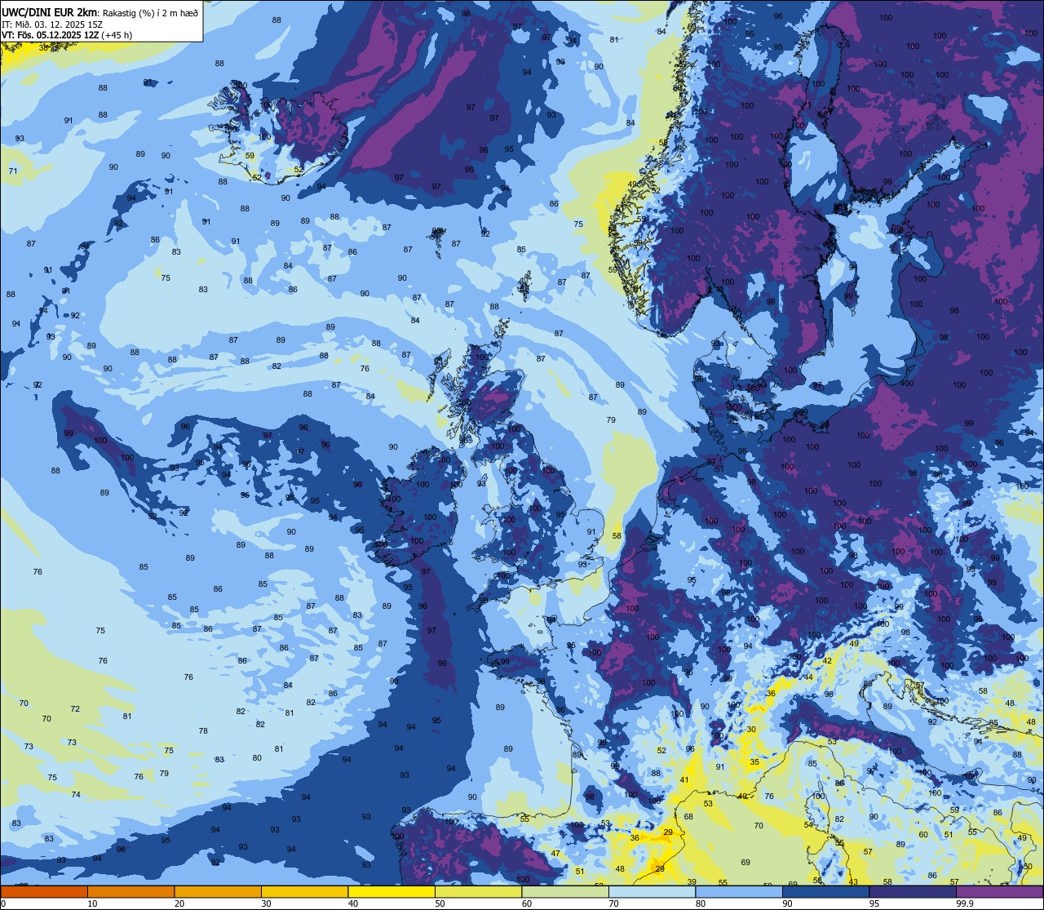This screenshot has height=910, width=1044.
Task: Click the 0–10 dark orange legend segment
Action: point(44,891)
